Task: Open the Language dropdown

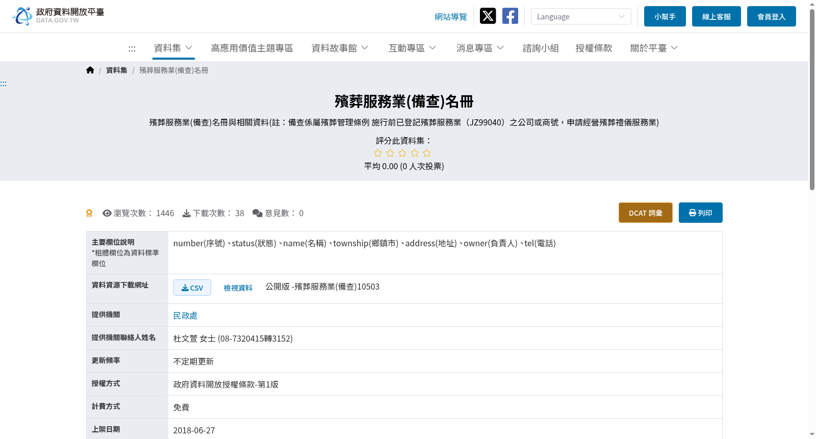Action: click(x=581, y=16)
